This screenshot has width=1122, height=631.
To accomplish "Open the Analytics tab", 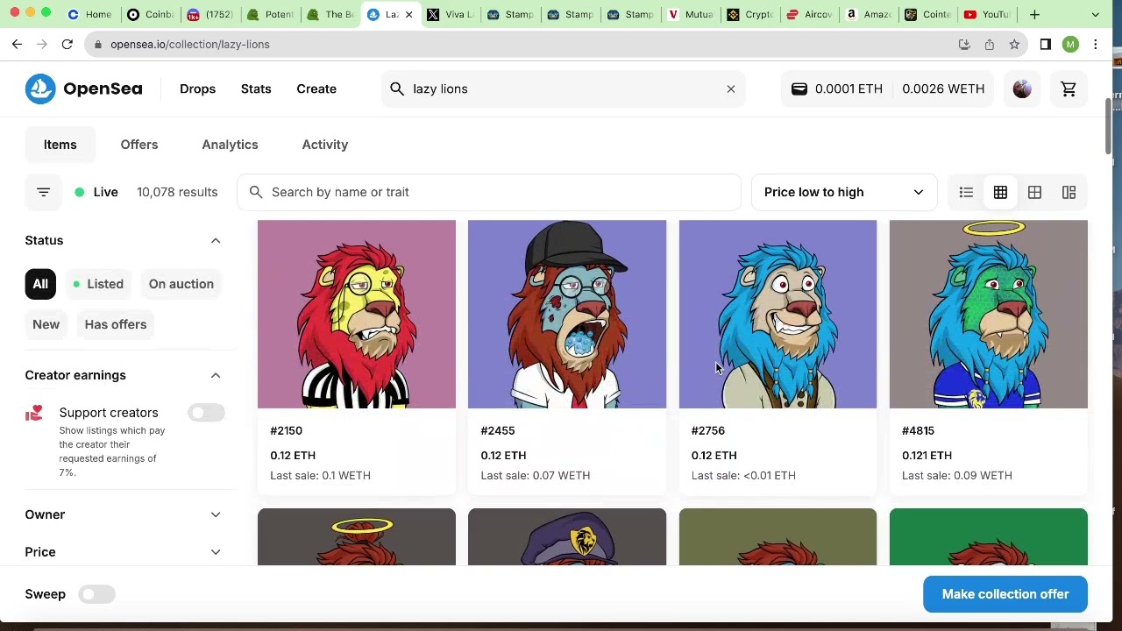I will [x=230, y=145].
